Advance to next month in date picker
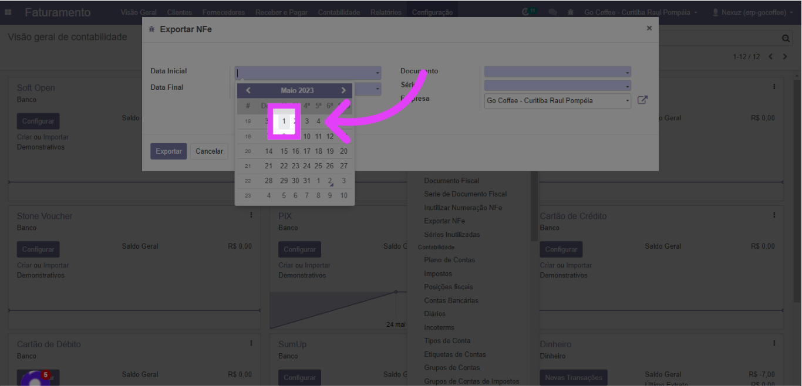 pos(343,90)
